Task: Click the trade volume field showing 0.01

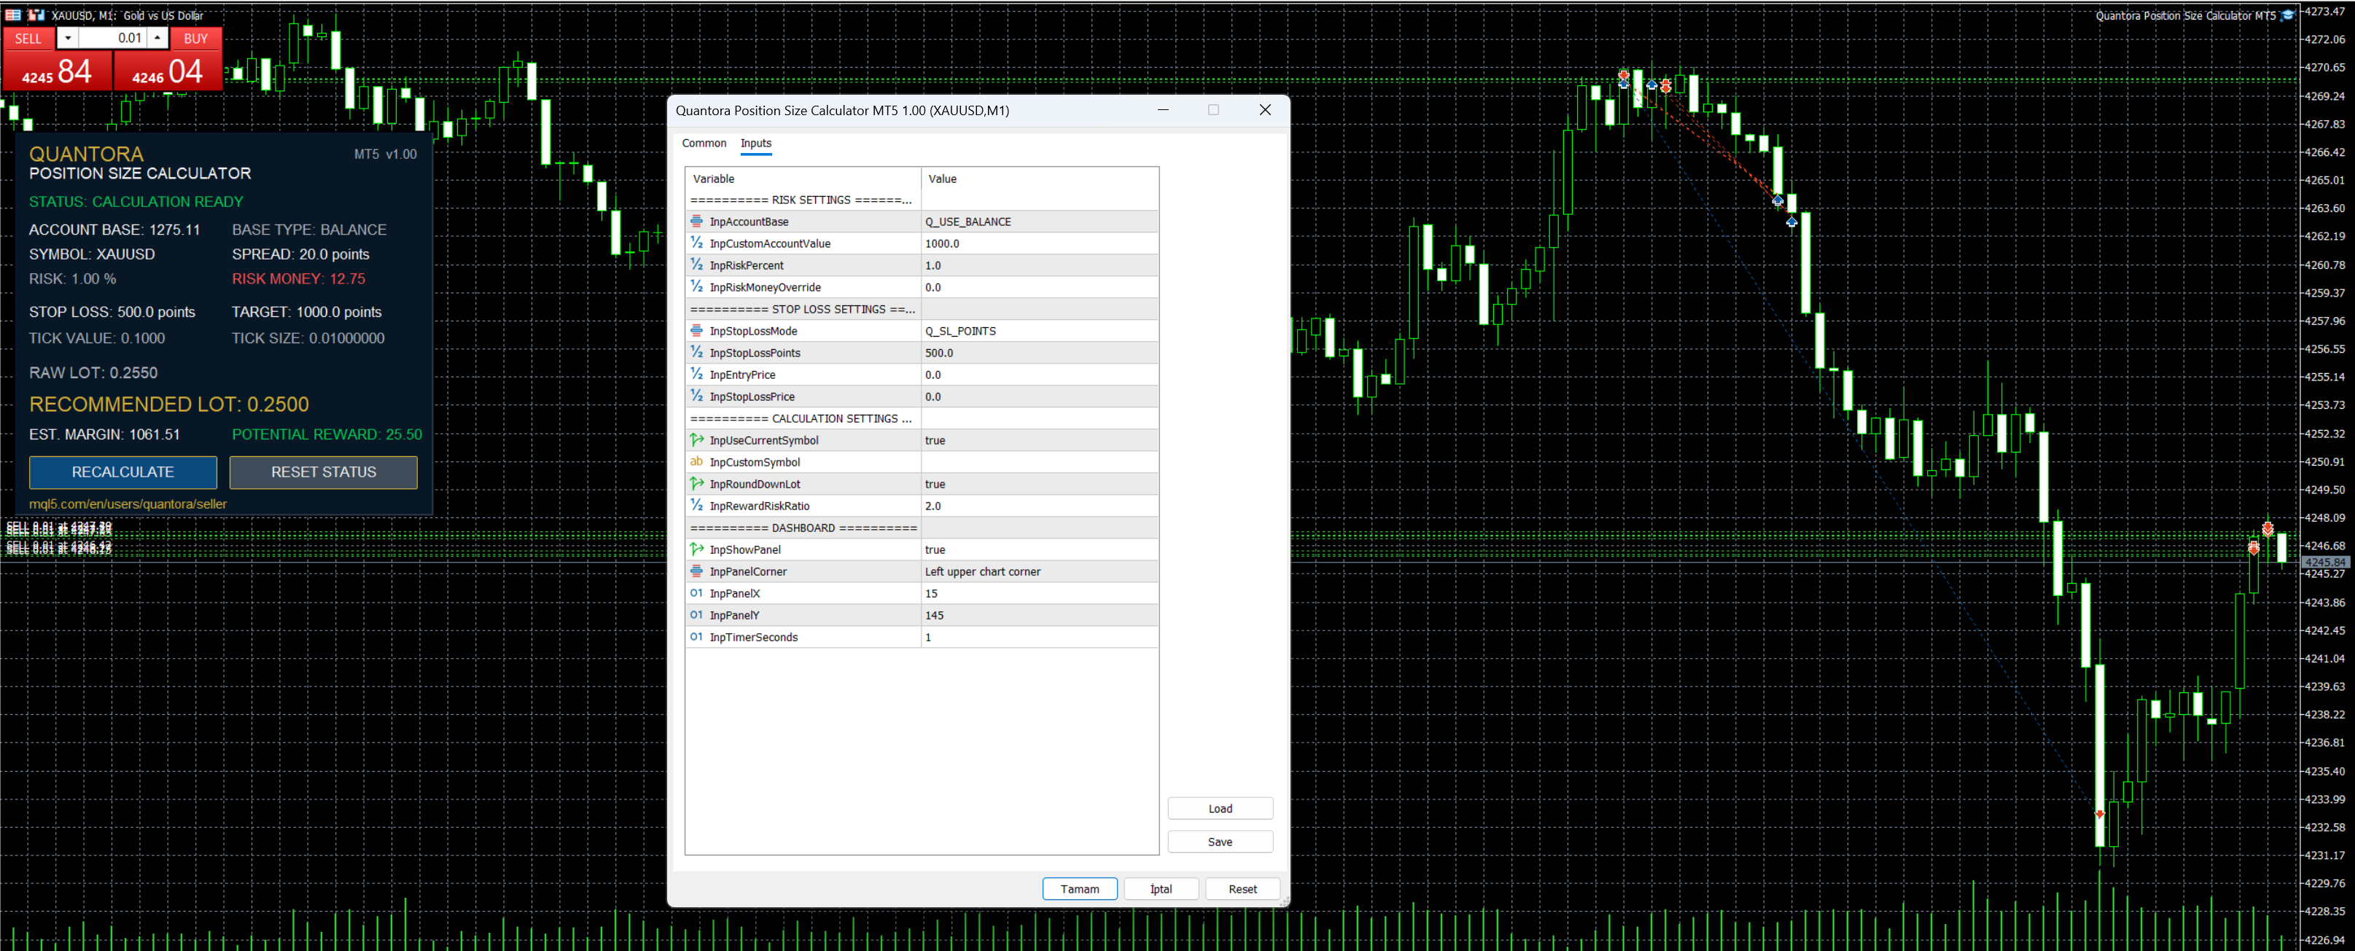Action: click(112, 39)
